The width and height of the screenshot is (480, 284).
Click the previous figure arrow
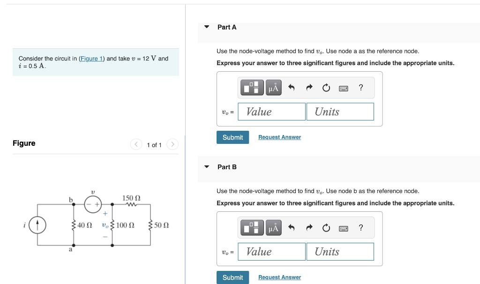click(136, 144)
